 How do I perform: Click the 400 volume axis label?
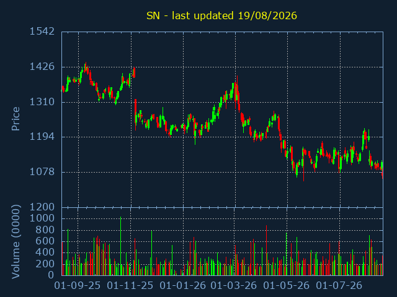(x=45, y=252)
